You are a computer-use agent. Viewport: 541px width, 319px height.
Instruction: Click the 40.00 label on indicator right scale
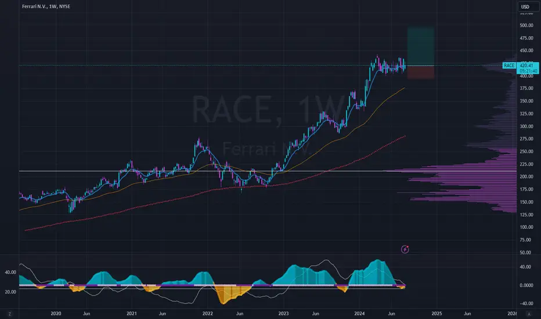(x=526, y=267)
